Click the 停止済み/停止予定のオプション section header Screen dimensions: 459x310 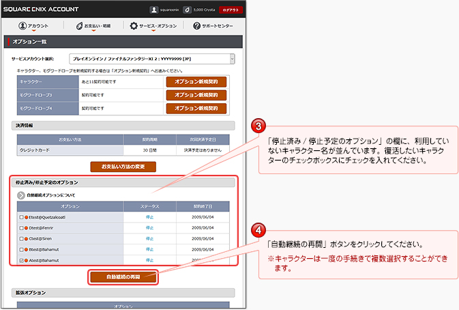(x=123, y=182)
